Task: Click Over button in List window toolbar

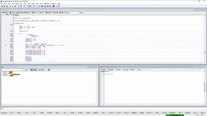Action: coord(12,13)
